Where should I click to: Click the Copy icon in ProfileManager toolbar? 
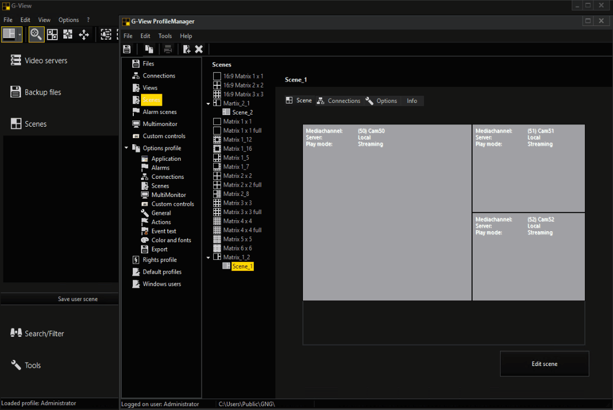pyautogui.click(x=149, y=49)
